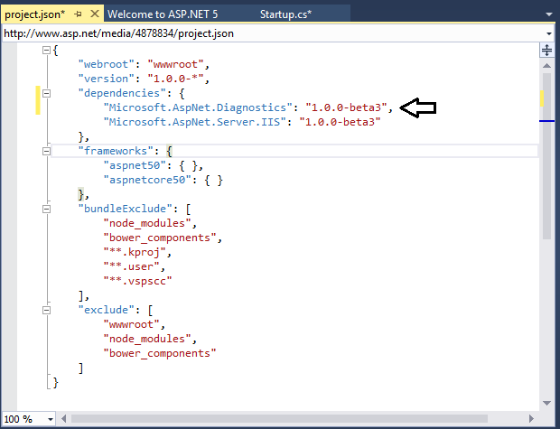The height and width of the screenshot is (429, 560).
Task: Click the "exclude" key
Action: click(107, 310)
